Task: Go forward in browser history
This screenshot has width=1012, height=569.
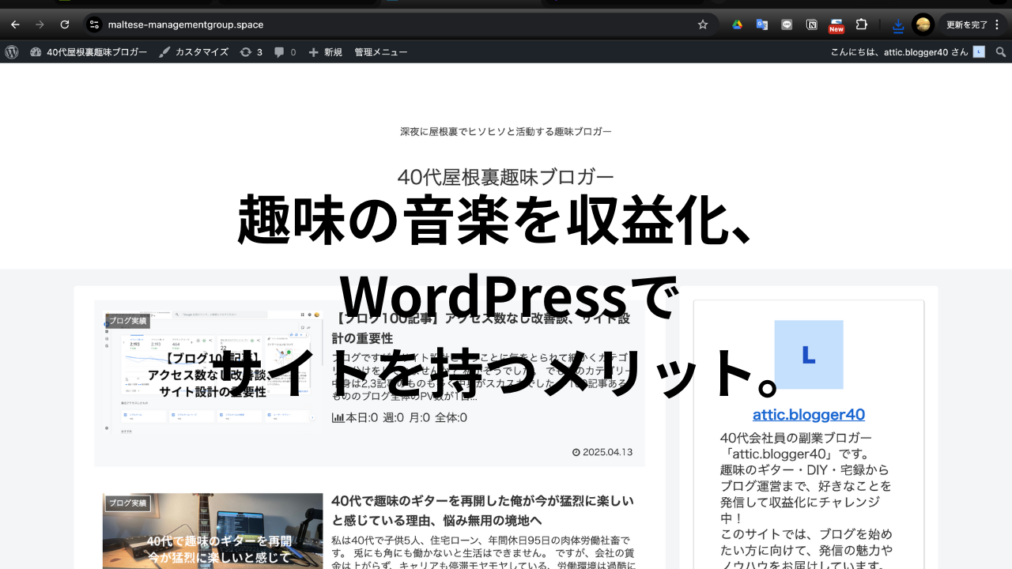Action: pyautogui.click(x=40, y=24)
